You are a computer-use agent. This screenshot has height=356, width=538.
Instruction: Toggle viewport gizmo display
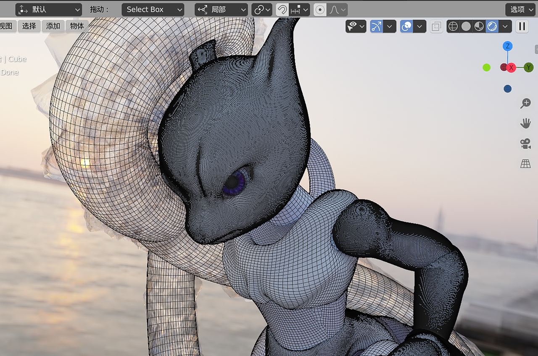[377, 26]
